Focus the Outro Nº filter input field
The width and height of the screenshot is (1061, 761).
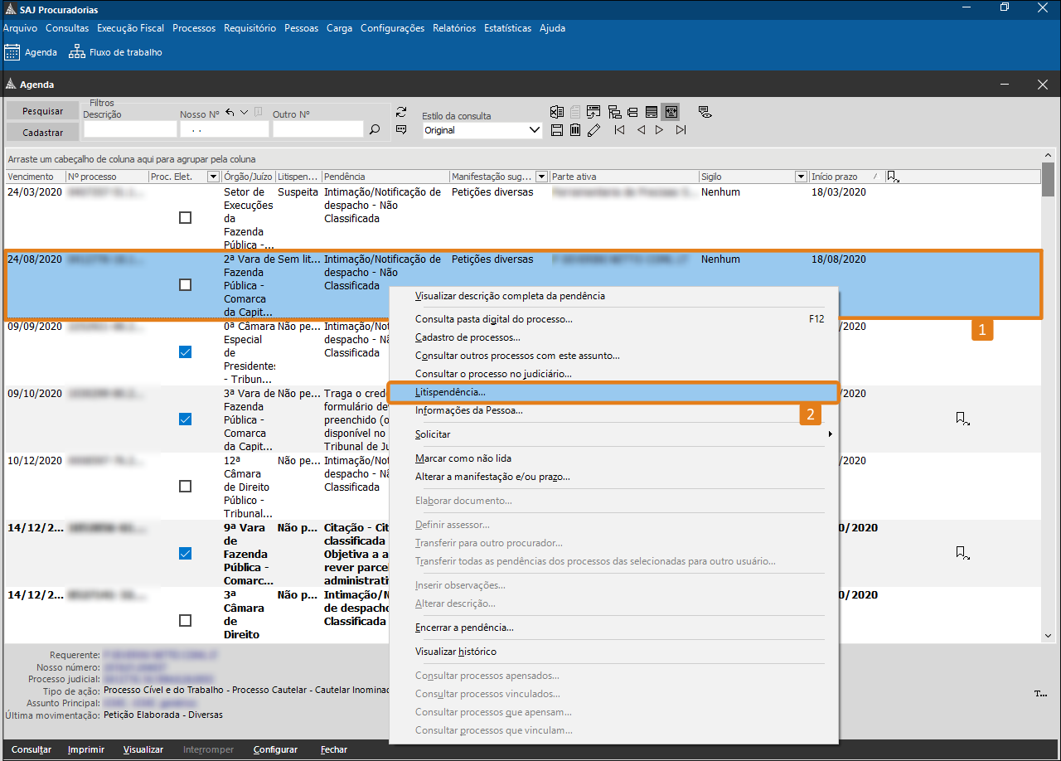(318, 129)
